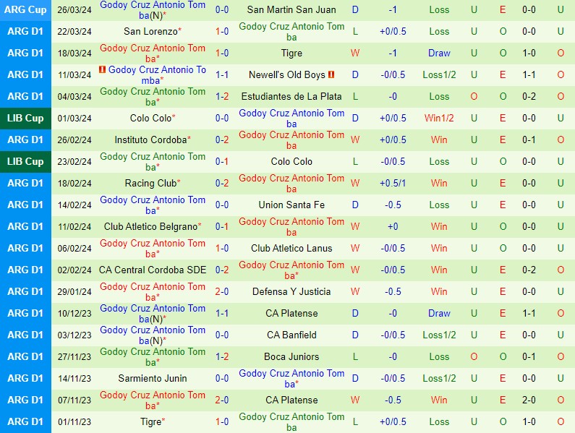Click the 2-0 score against Defensa Y Justicia
Screen dimensions: 575x433
click(222, 291)
